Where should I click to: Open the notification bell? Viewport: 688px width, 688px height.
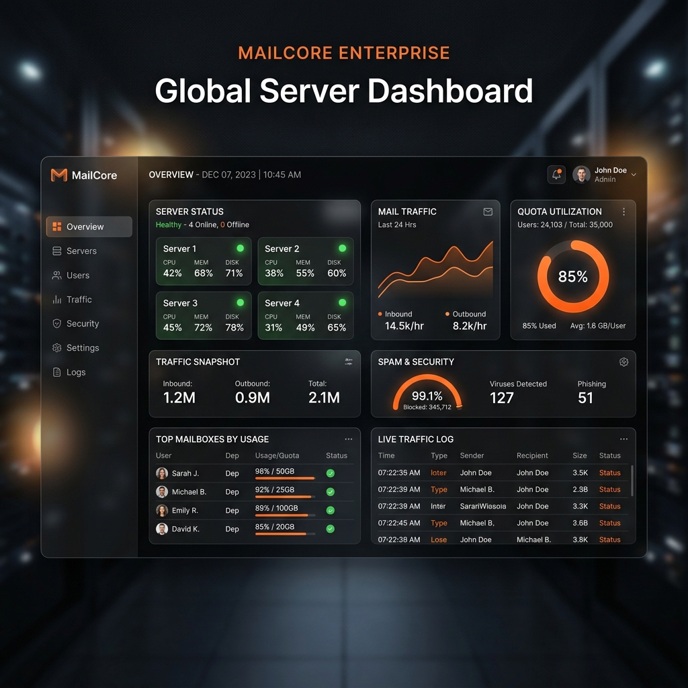click(x=556, y=174)
